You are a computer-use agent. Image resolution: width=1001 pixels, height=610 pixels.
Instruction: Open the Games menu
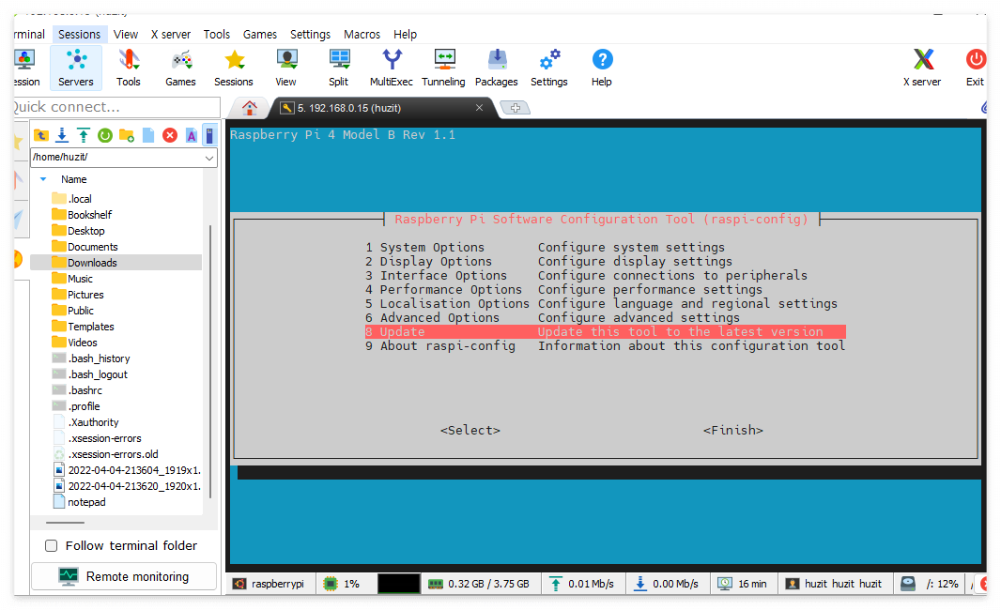pos(260,35)
